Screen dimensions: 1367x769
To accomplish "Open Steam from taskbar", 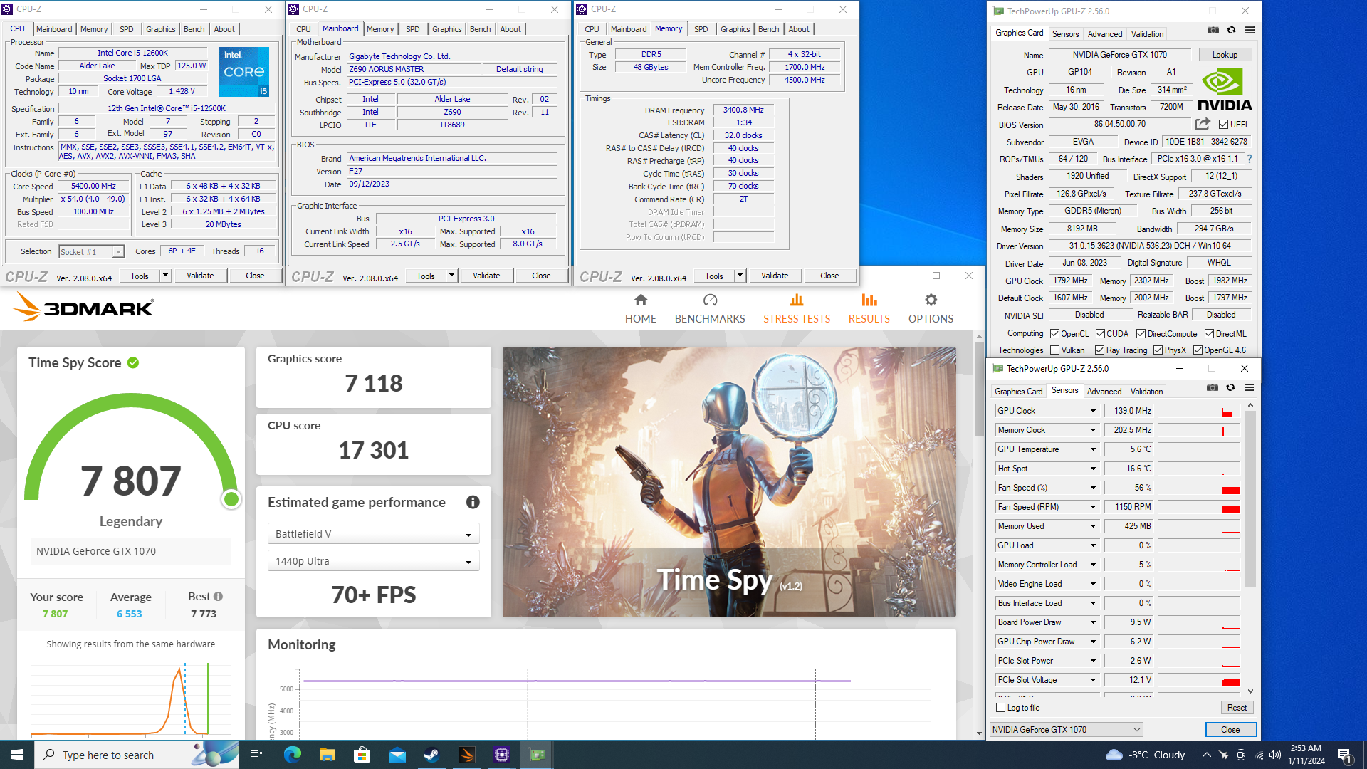I will [431, 755].
